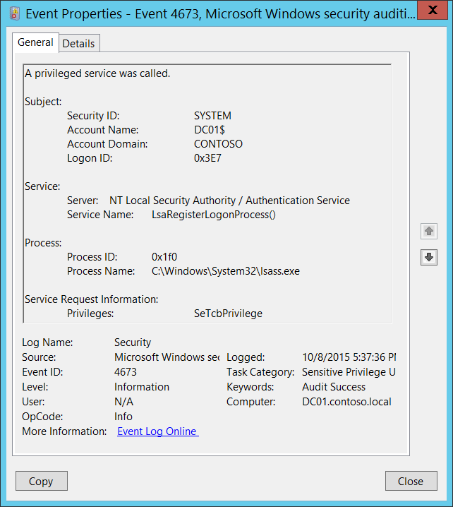Click the Computer value DC01.contoso.local
Viewport: 453px width, 507px height.
click(x=346, y=402)
